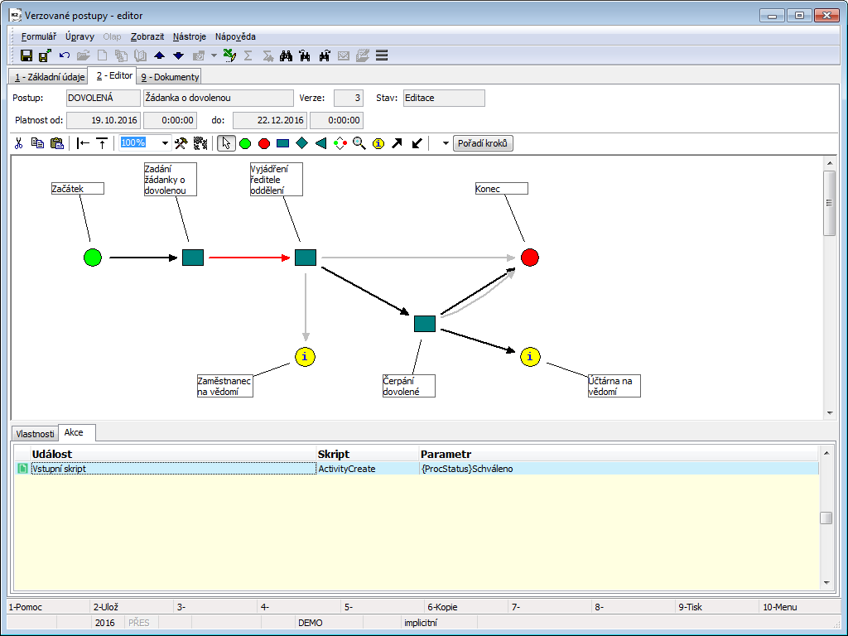This screenshot has height=636, width=848.
Task: Pick the teal rectangle step tool
Action: click(x=283, y=143)
